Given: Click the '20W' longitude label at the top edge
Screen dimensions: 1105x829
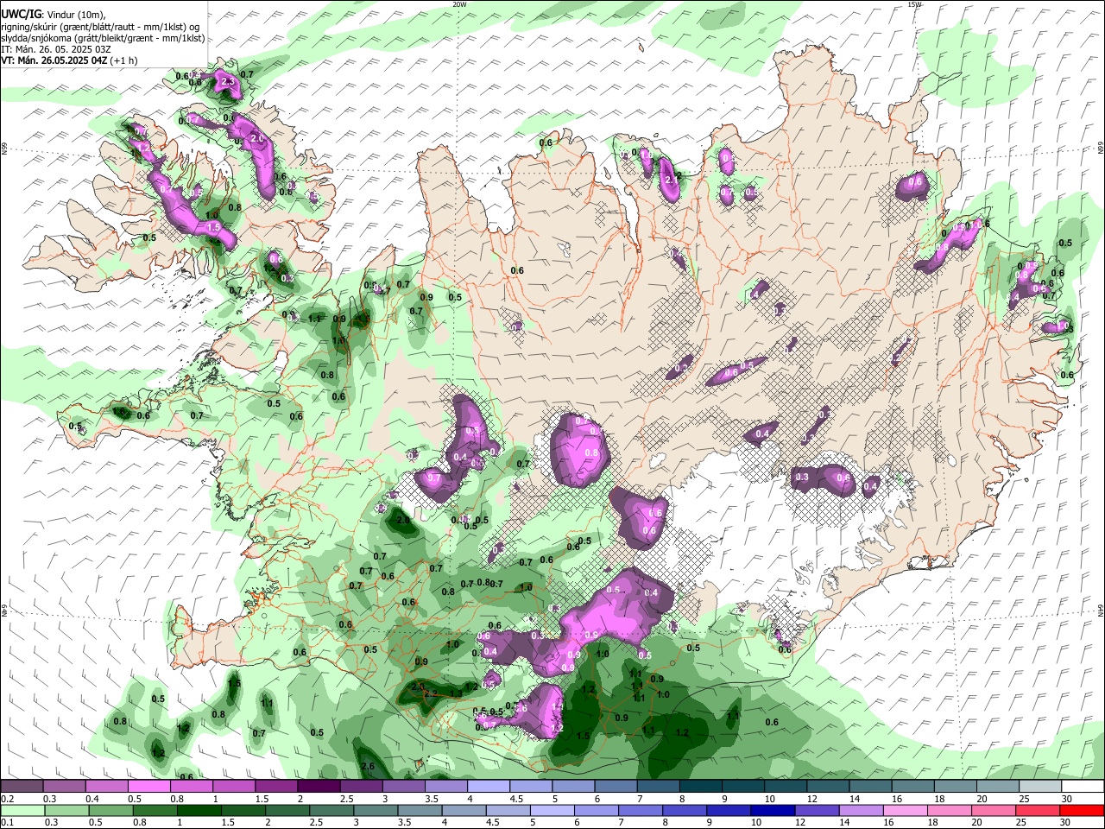Looking at the screenshot, I should (459, 4).
